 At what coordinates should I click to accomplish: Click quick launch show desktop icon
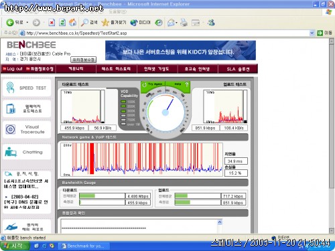36,246
